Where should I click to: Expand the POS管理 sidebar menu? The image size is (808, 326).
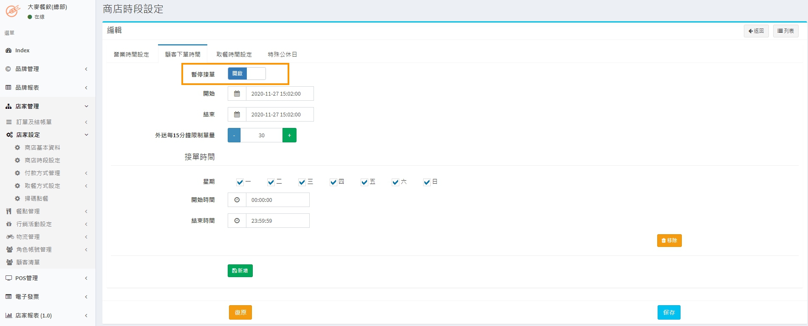pos(47,278)
